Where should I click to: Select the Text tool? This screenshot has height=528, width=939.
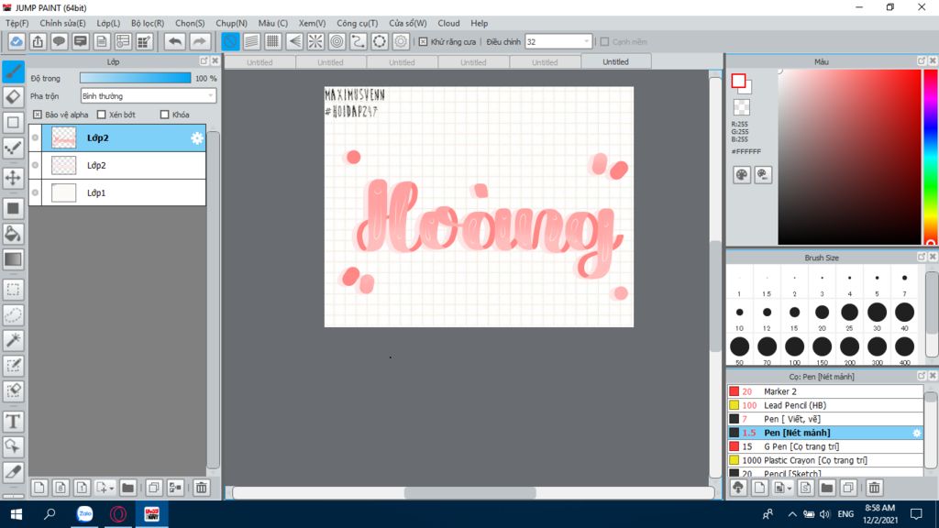click(x=13, y=422)
